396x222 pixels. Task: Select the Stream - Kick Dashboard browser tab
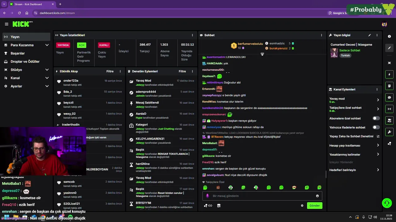(x=32, y=4)
